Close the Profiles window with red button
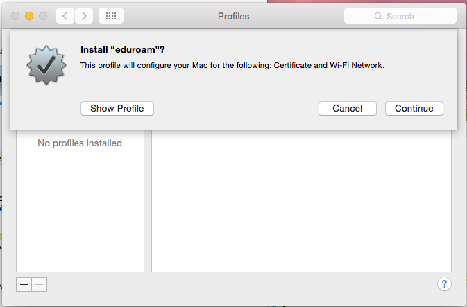Screen dimensions: 467x307 click(16, 16)
